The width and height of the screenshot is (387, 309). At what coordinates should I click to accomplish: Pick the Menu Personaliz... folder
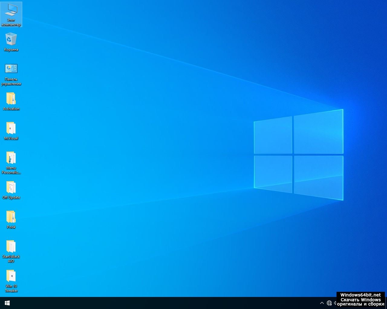pos(11,158)
